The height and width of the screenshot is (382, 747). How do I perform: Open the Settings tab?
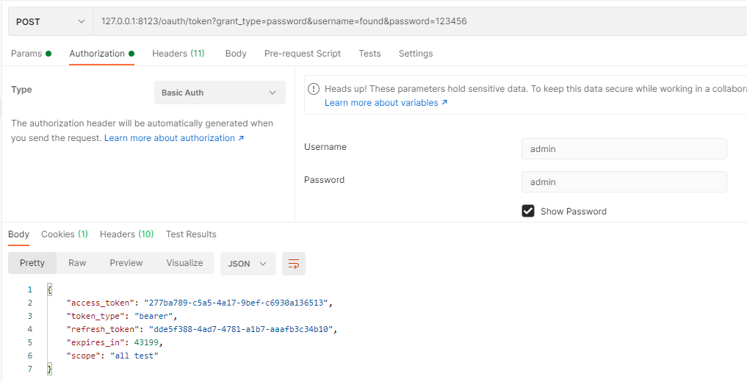(x=416, y=54)
